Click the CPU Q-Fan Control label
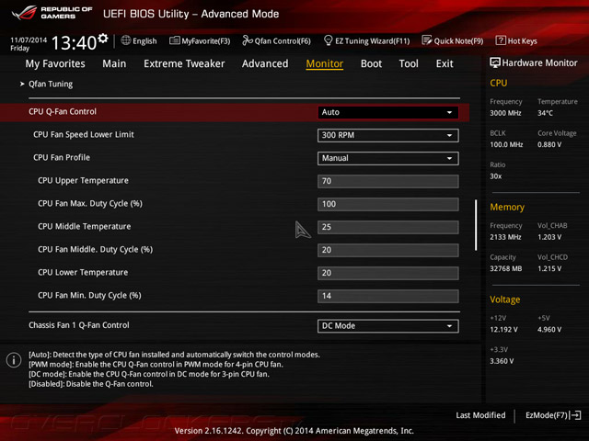 tap(63, 112)
